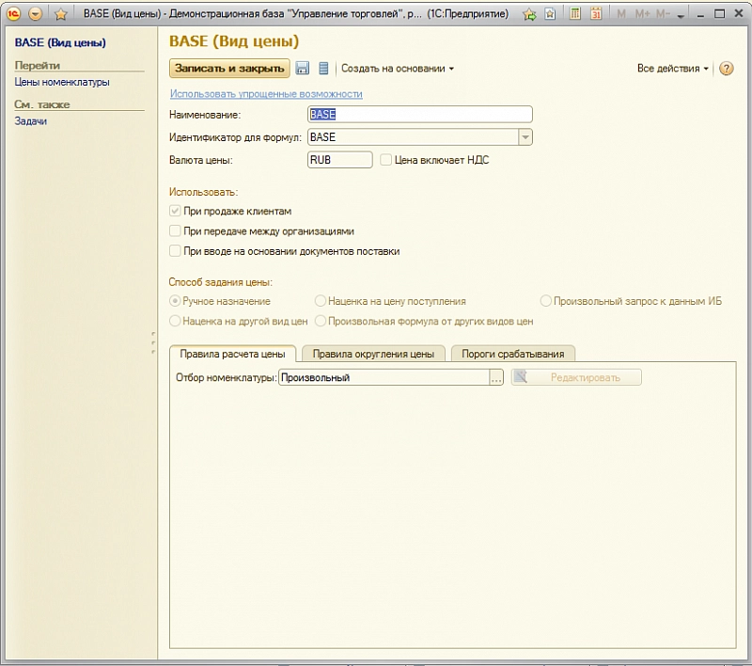Click the list/report icon beside the save icon
The height and width of the screenshot is (666, 752).
(x=323, y=69)
